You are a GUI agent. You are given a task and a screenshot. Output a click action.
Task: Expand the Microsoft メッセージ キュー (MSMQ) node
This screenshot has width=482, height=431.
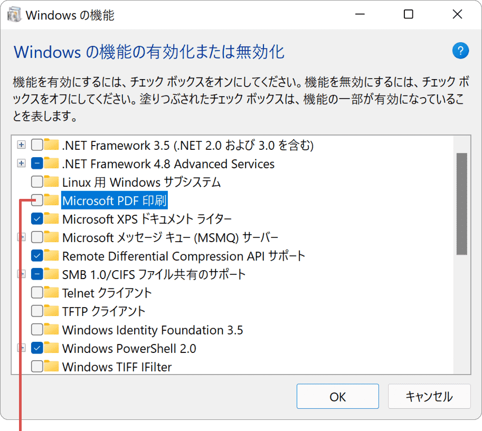click(x=21, y=237)
